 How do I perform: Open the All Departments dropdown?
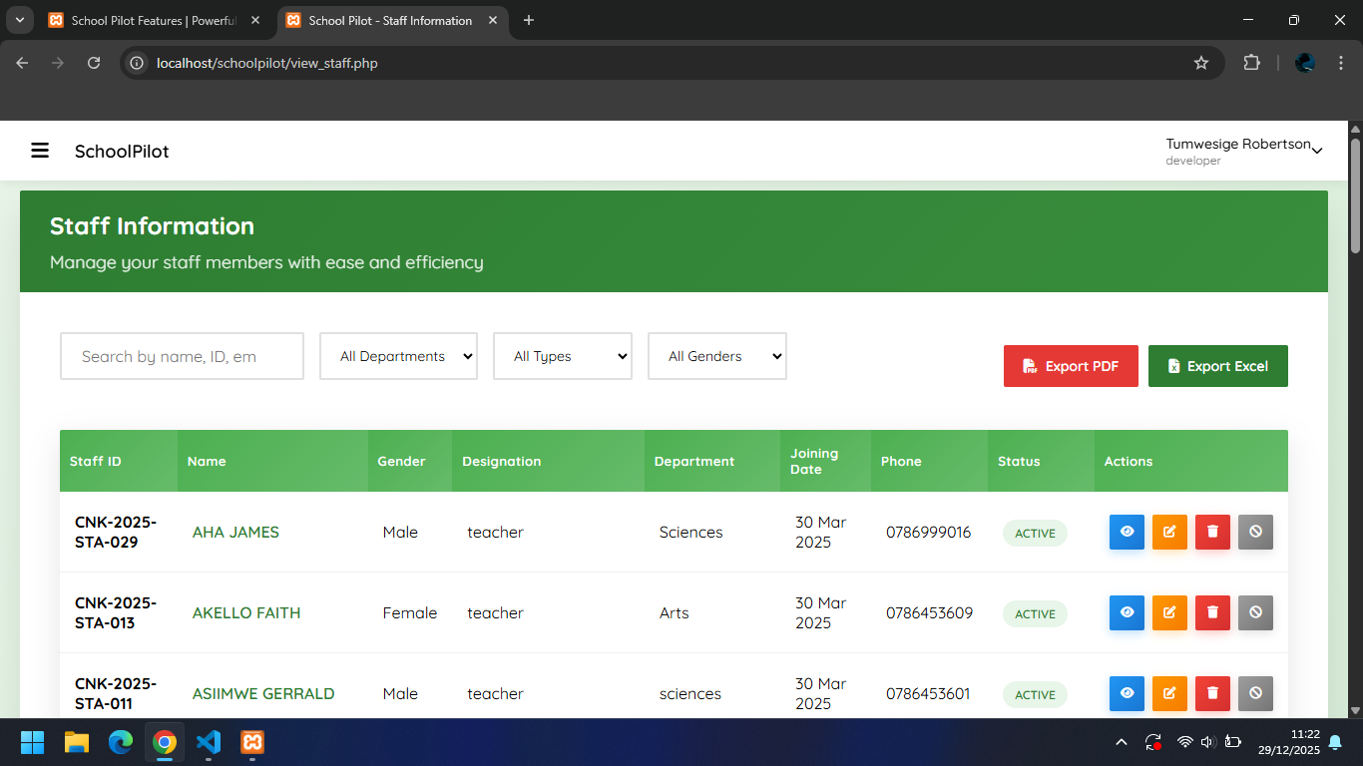398,356
